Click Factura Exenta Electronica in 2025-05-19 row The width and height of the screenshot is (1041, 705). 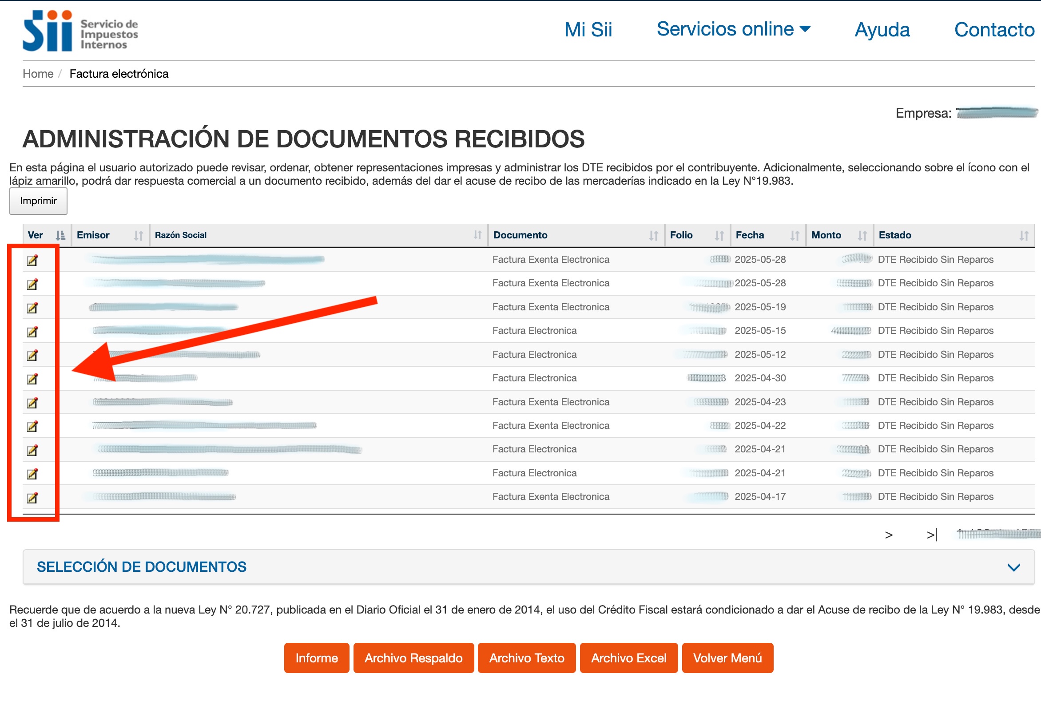click(x=551, y=307)
